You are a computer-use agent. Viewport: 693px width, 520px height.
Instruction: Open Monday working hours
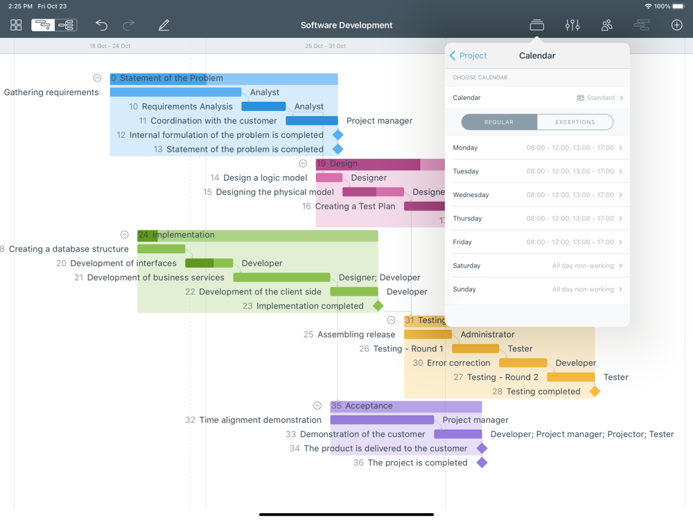pos(537,148)
